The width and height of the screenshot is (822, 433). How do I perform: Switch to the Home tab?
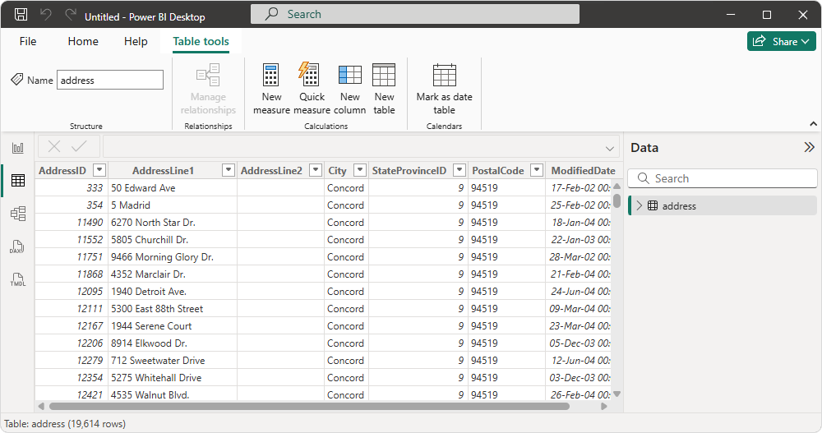(x=83, y=41)
